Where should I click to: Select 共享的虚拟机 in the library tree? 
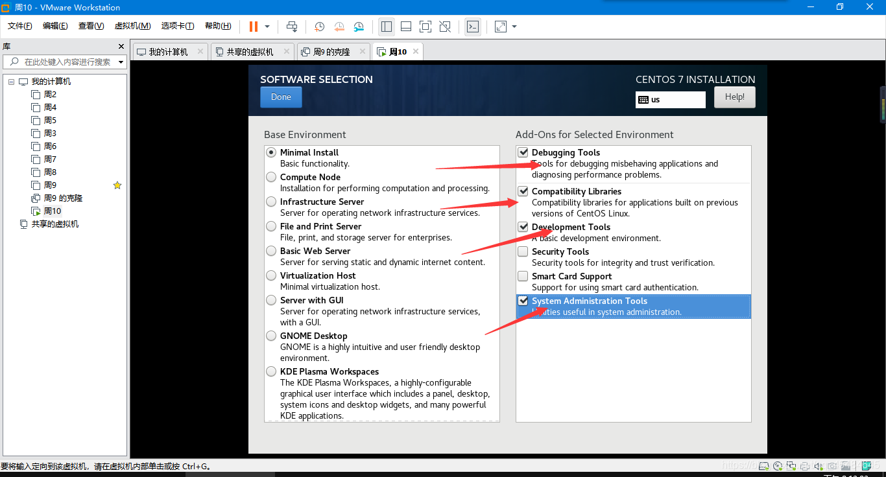tap(55, 224)
